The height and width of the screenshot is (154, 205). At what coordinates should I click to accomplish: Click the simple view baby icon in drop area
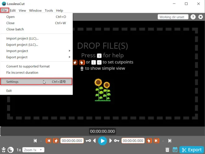point(82,68)
